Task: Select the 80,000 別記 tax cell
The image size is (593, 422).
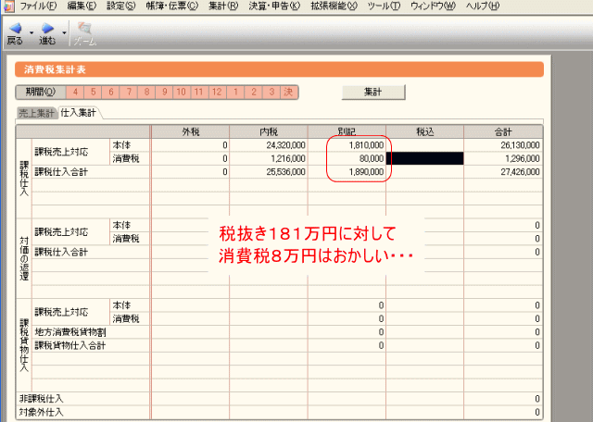Action: tap(347, 158)
